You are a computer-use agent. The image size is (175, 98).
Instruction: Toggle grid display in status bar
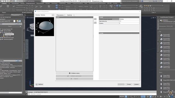coord(126,97)
